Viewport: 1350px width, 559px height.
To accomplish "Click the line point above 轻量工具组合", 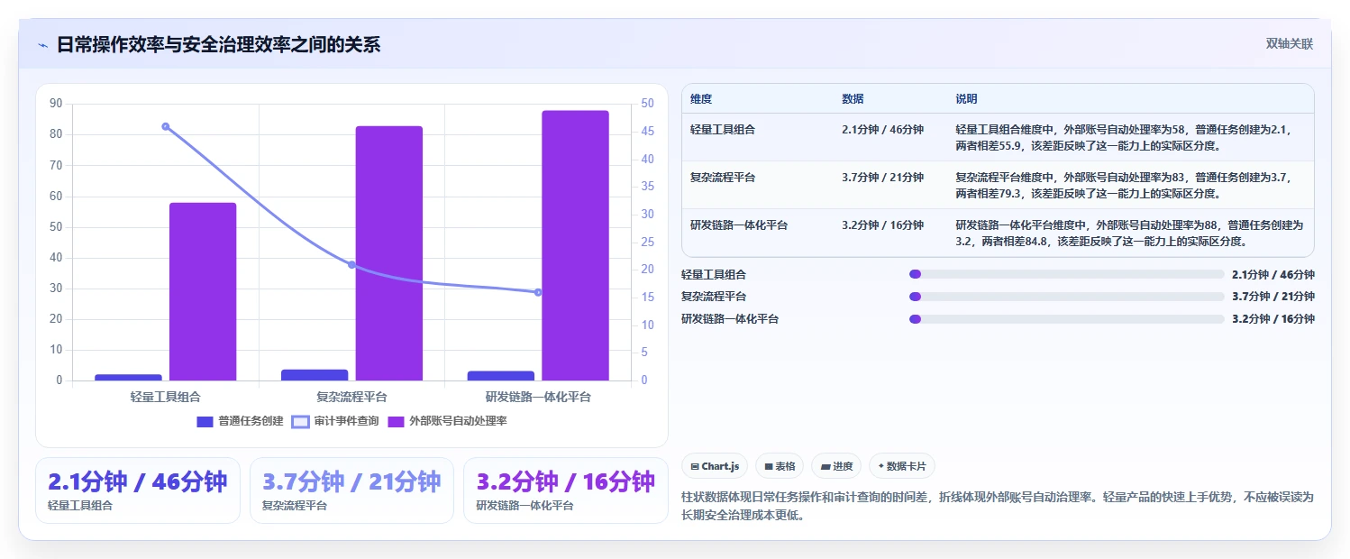I will [x=166, y=126].
